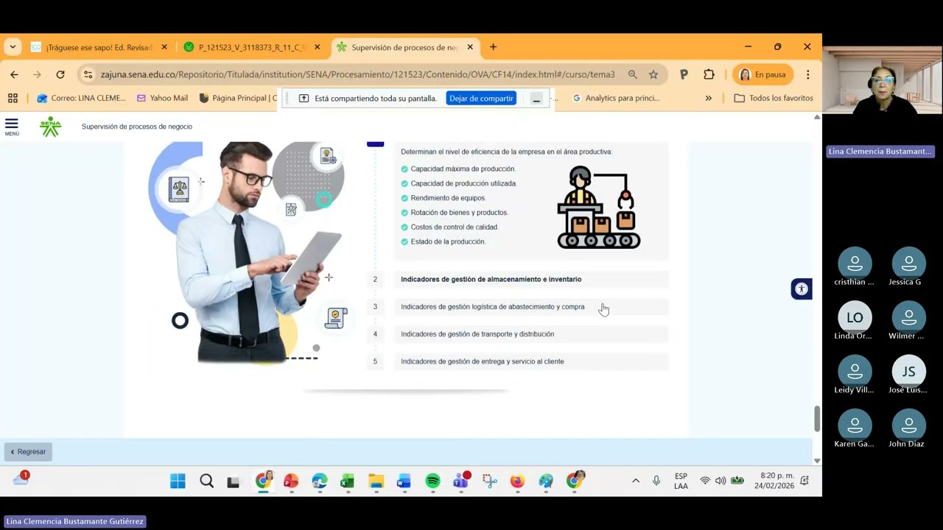Open the En pausa profile button
The image size is (943, 530).
pyautogui.click(x=763, y=74)
